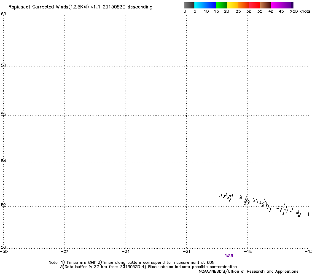The image size is (312, 274).
Task: Click the NOAA/NESDIS credit line
Action: [248, 271]
